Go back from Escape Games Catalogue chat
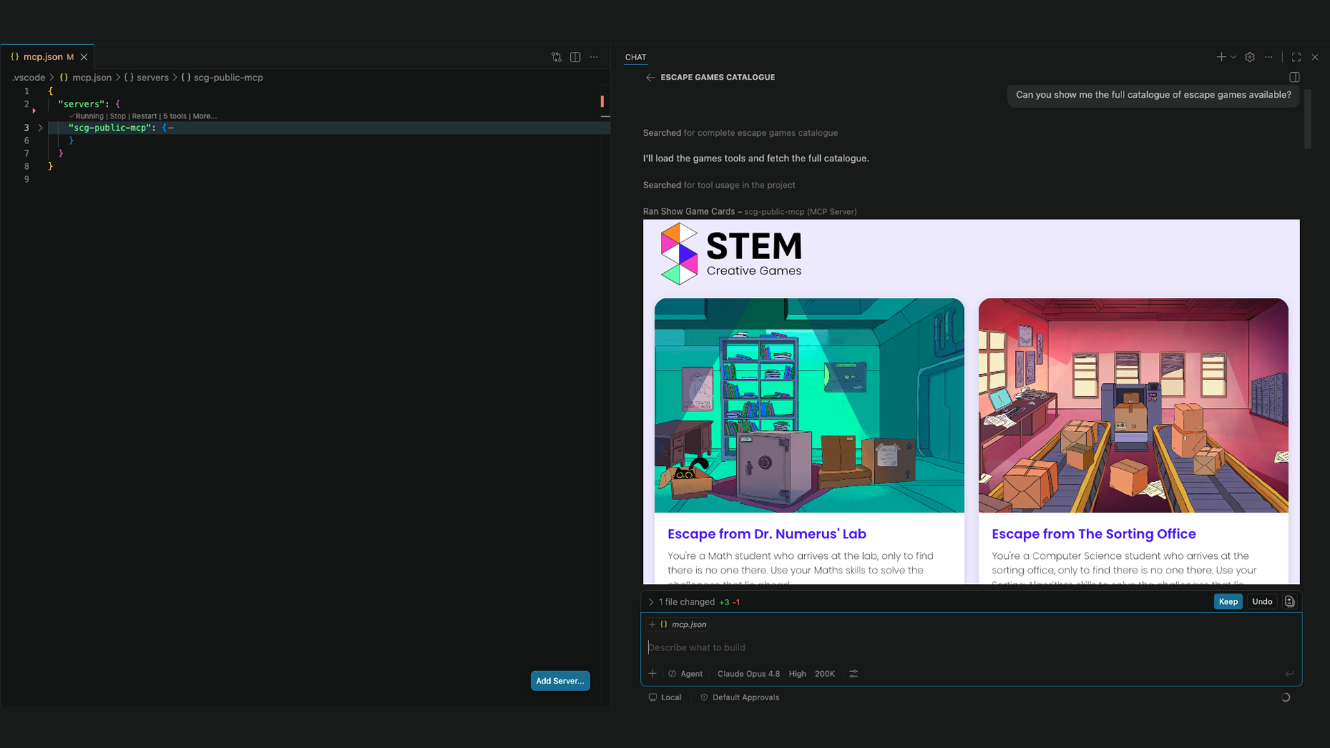Image resolution: width=1330 pixels, height=748 pixels. coord(650,78)
